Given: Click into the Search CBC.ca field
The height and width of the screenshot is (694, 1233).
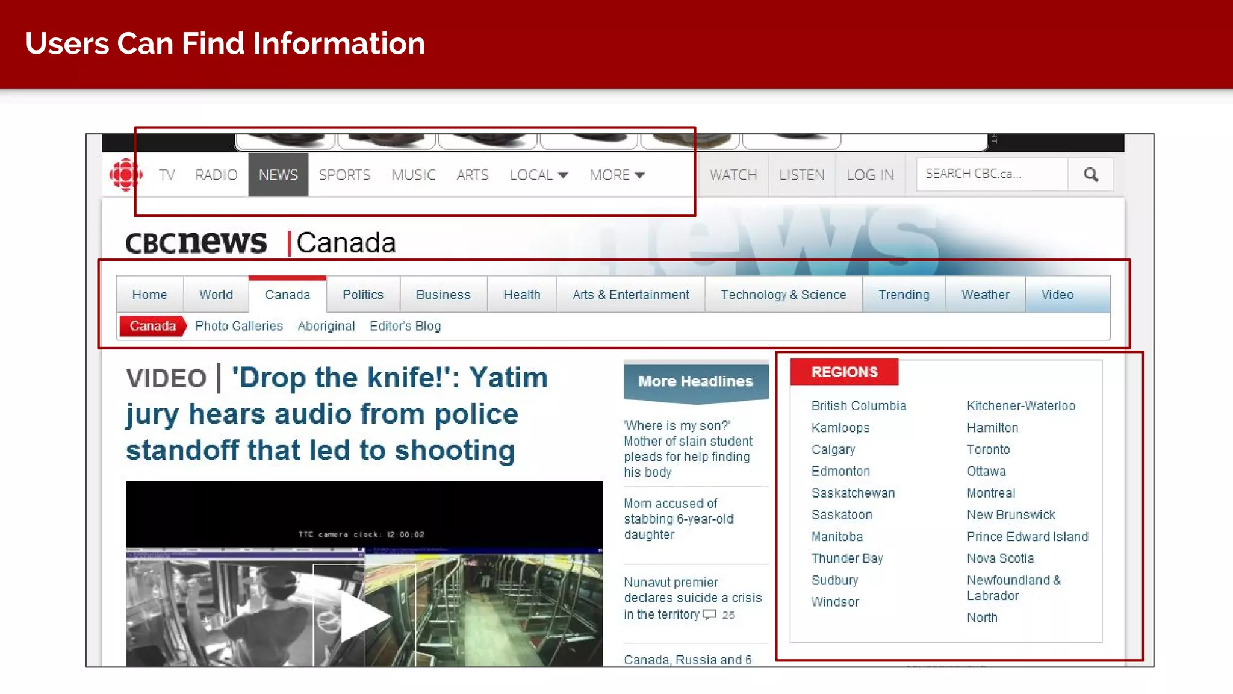Looking at the screenshot, I should click(991, 174).
